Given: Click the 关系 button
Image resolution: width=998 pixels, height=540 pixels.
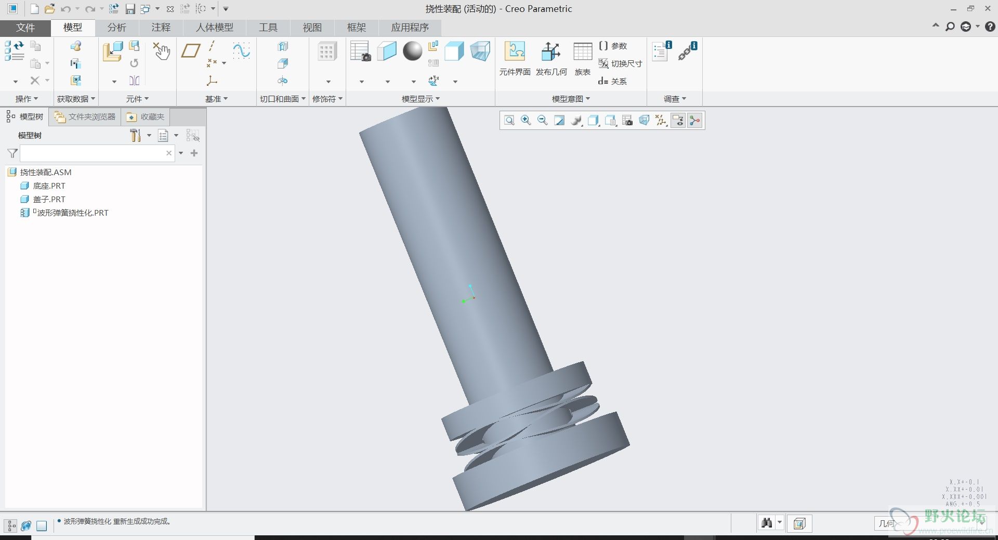Looking at the screenshot, I should [612, 81].
